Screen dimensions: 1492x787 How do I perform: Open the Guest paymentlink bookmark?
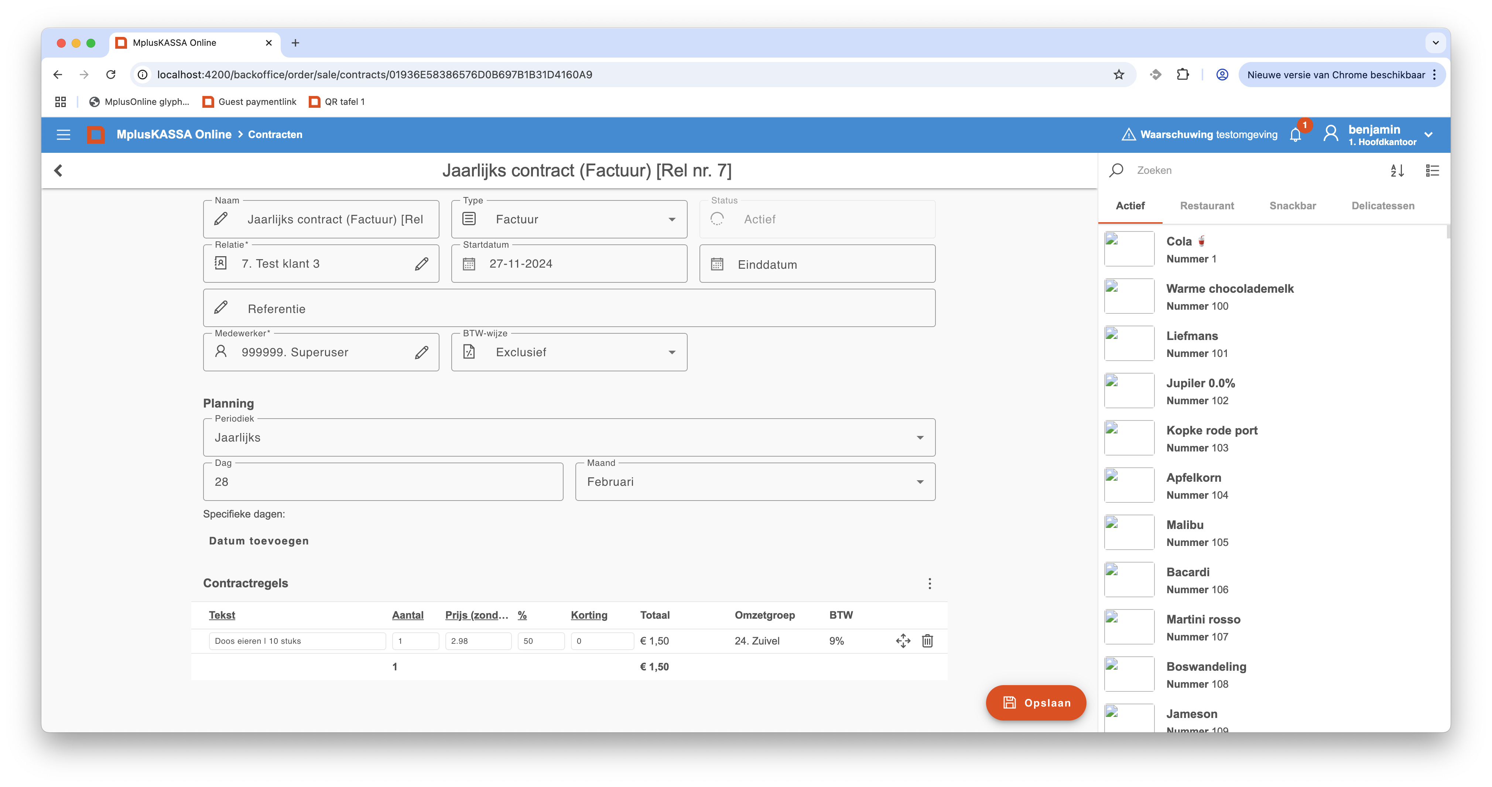pos(250,102)
